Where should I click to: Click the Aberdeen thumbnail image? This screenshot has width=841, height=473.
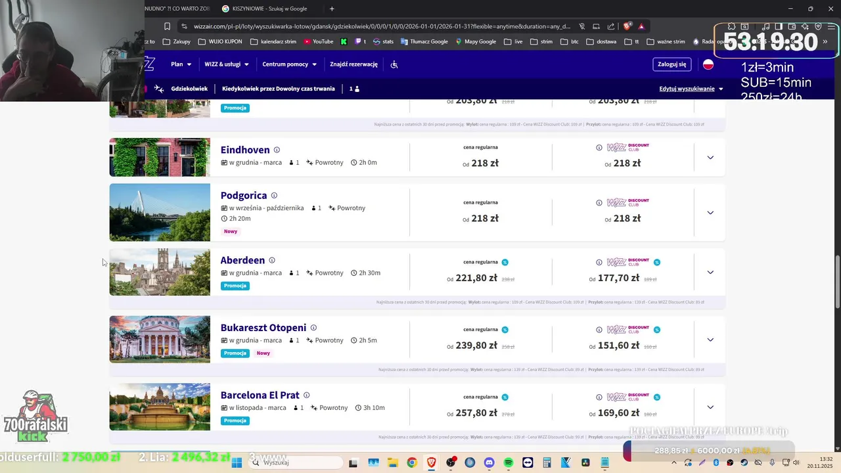[160, 272]
